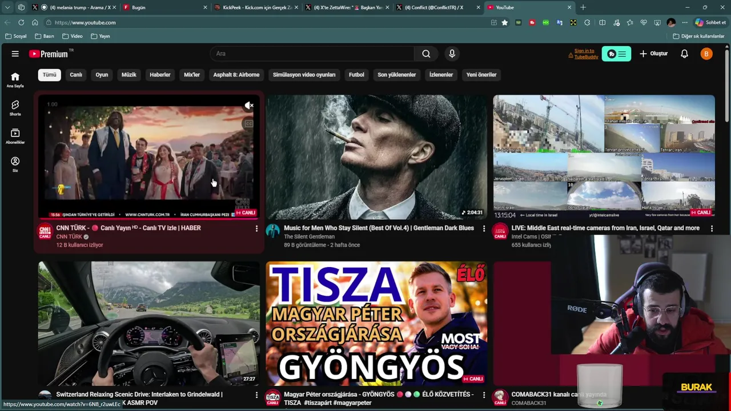Open the Siz page in sidebar
Image resolution: width=731 pixels, height=411 pixels.
click(15, 164)
